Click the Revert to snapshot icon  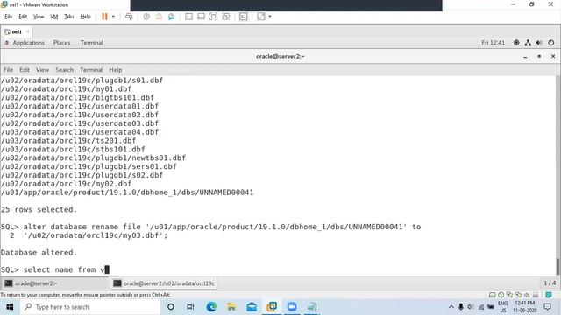click(x=159, y=17)
